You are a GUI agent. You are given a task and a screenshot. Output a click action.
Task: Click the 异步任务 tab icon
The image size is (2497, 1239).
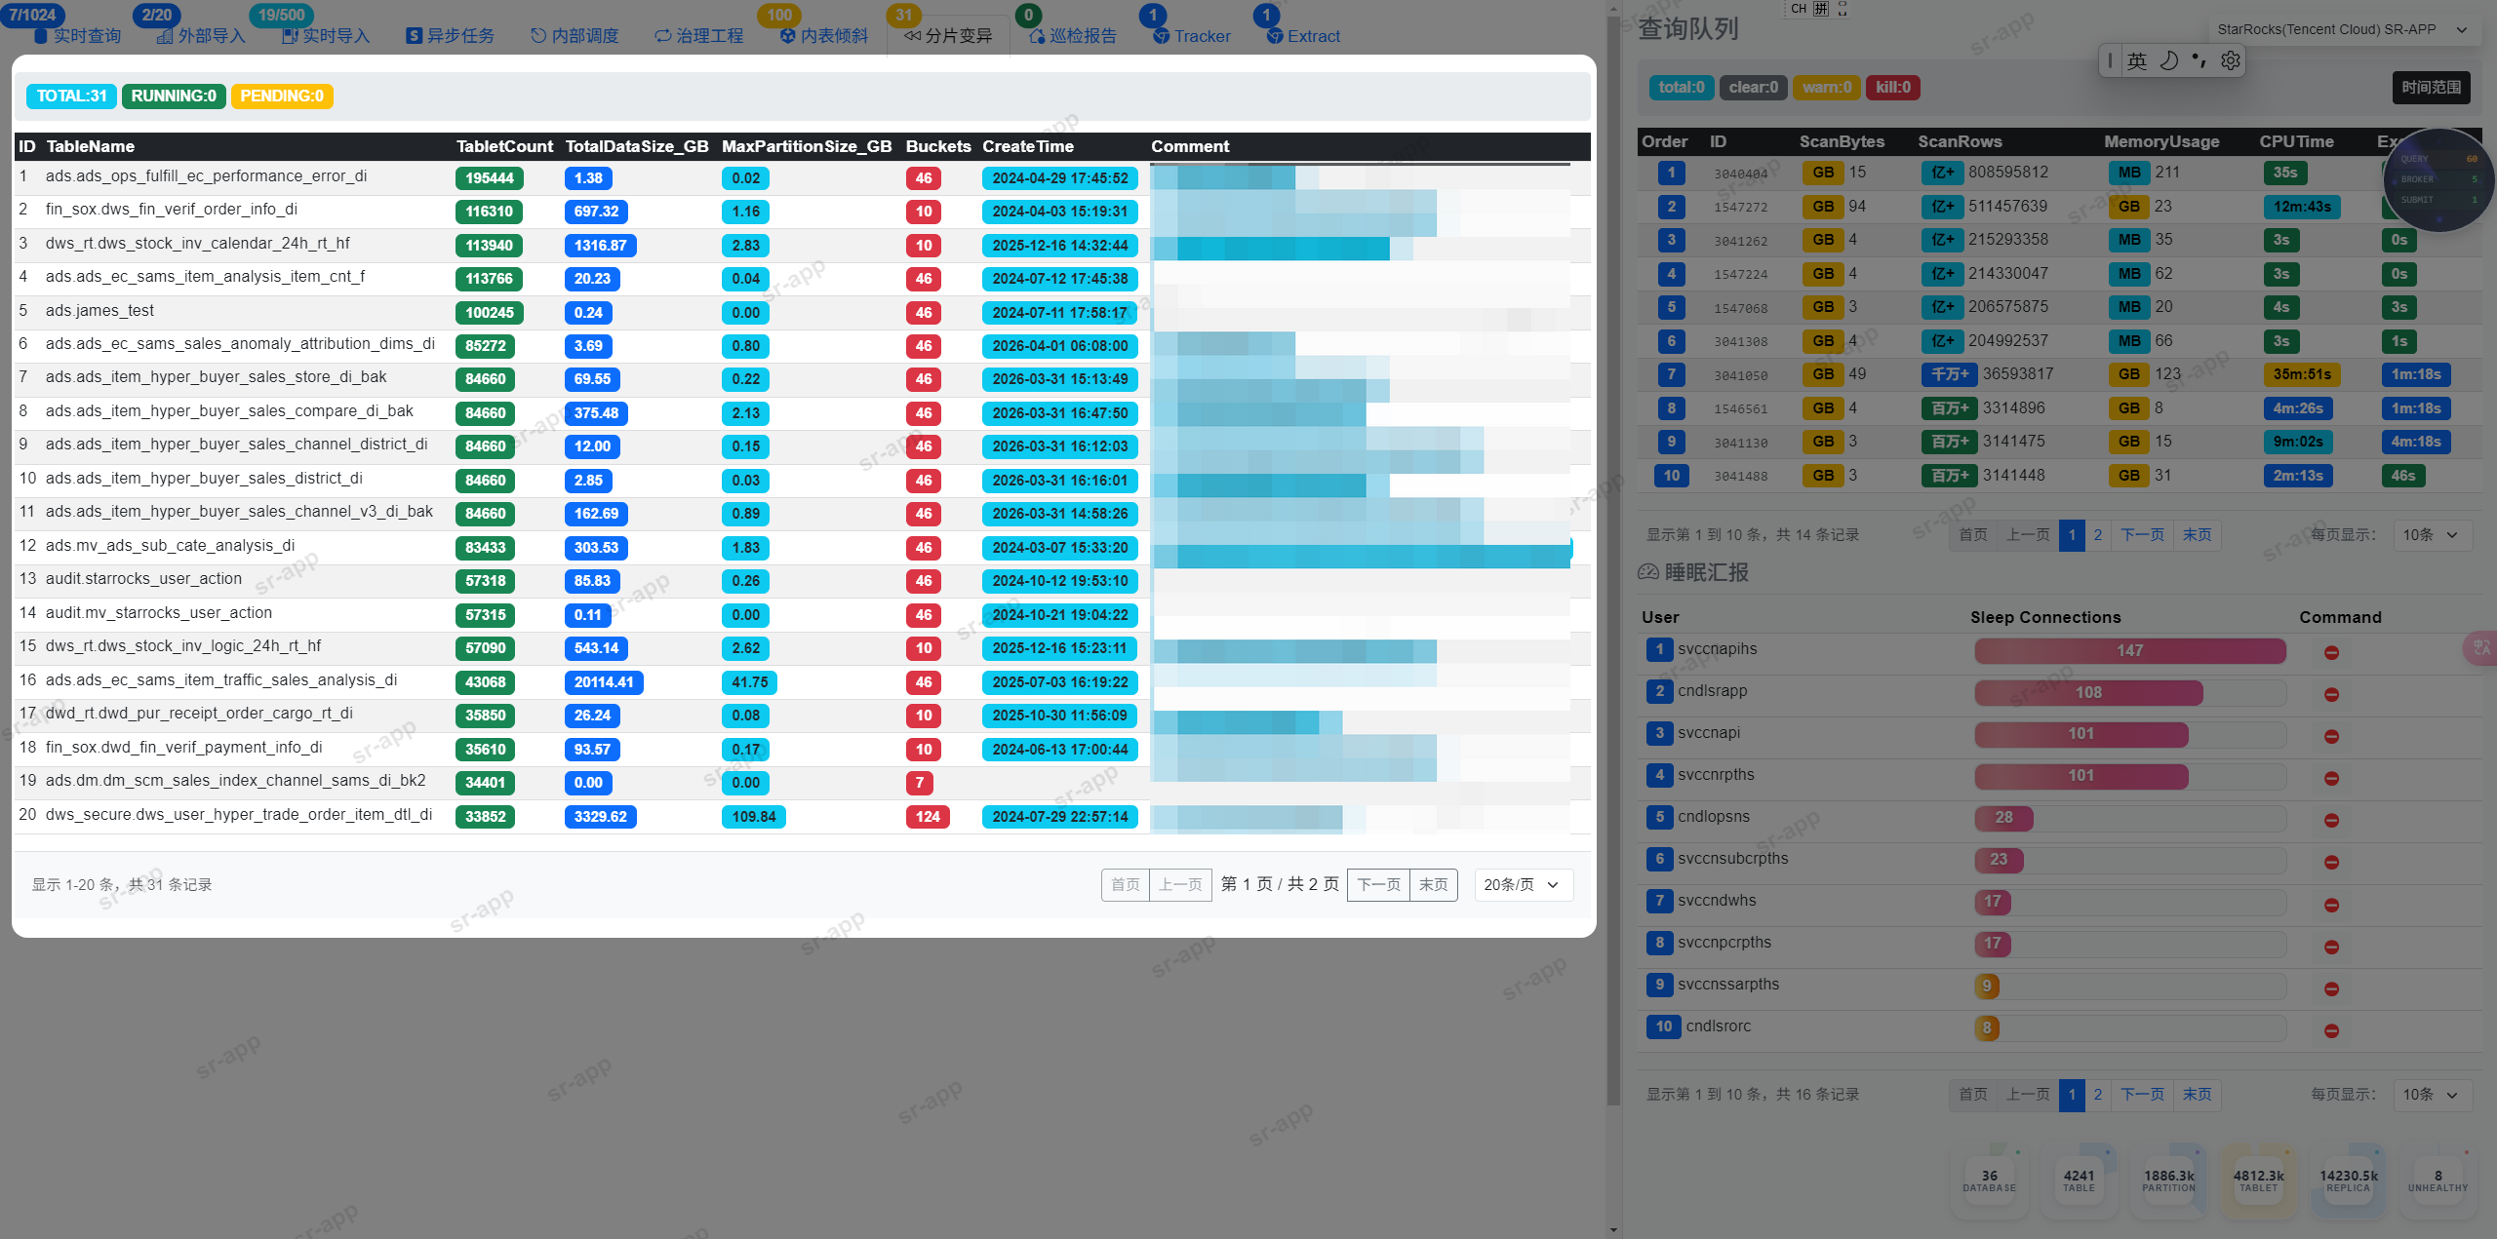tap(415, 36)
